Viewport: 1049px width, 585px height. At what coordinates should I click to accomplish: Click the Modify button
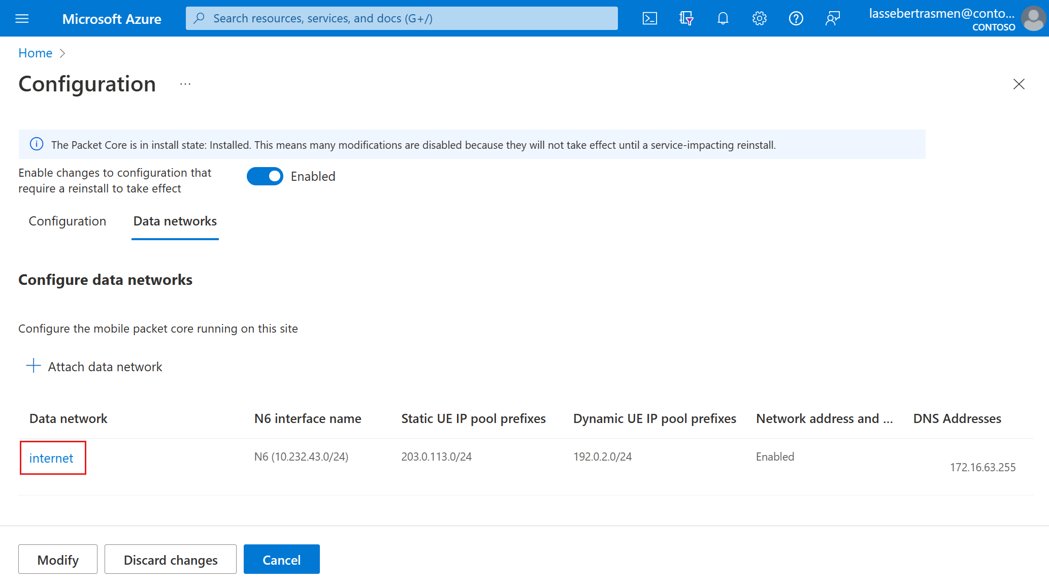(56, 560)
